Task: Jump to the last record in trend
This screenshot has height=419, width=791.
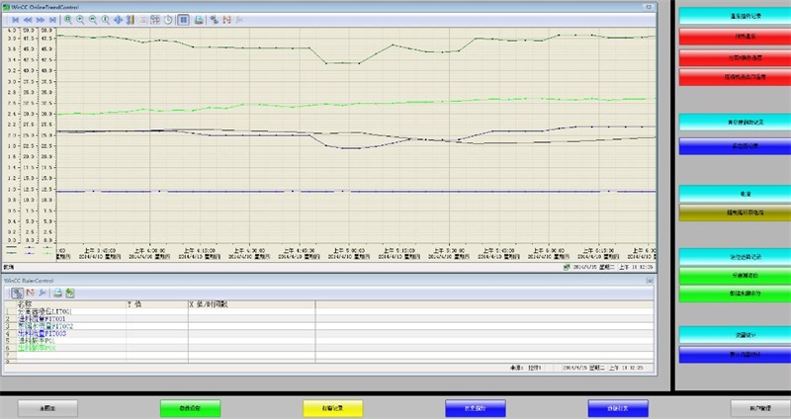Action: coord(52,19)
